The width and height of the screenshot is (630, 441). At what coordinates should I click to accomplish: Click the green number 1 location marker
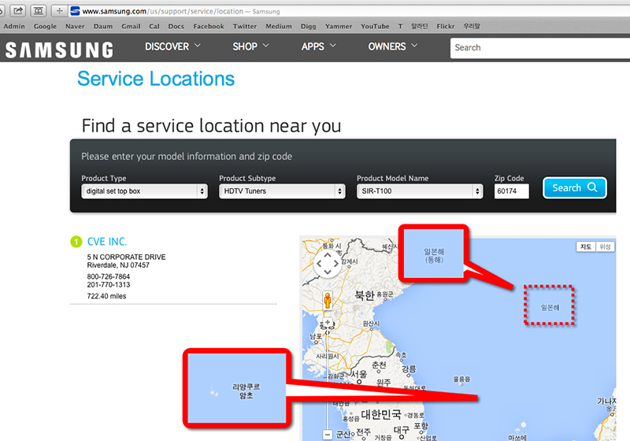tap(76, 242)
